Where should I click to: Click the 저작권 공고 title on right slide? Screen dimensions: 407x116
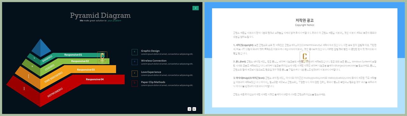(305, 20)
